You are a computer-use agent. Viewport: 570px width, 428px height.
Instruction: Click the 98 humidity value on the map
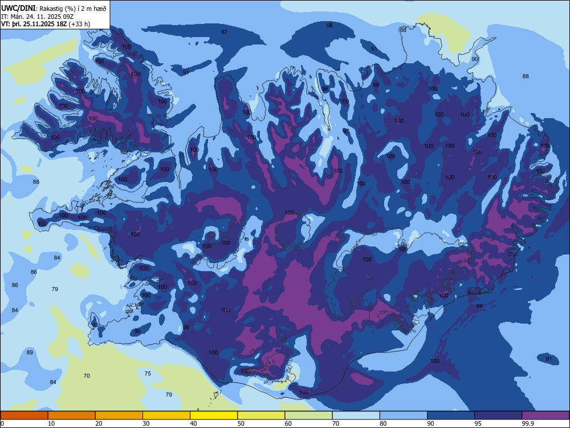[x=325, y=89]
